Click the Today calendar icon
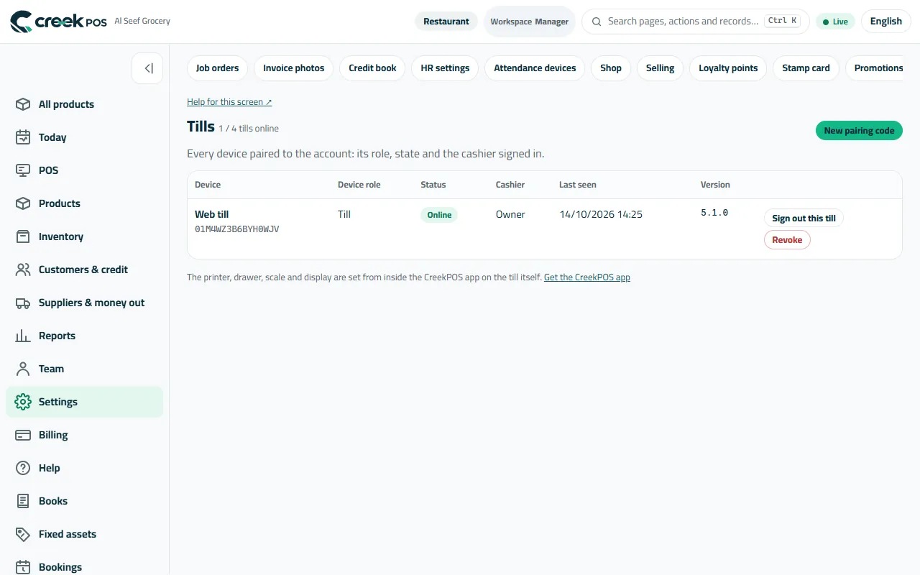The width and height of the screenshot is (920, 575). point(23,137)
